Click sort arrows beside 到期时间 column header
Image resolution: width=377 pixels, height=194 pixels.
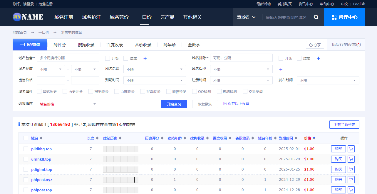[296, 138]
